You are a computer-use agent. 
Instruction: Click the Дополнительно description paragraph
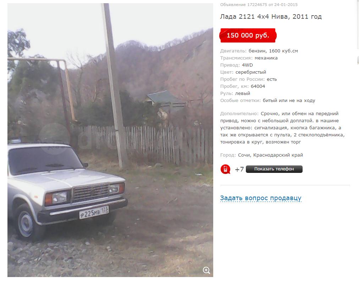(x=282, y=128)
